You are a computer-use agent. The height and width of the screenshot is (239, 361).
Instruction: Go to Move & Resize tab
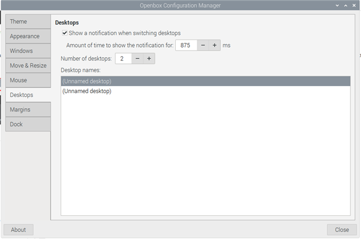coord(28,66)
